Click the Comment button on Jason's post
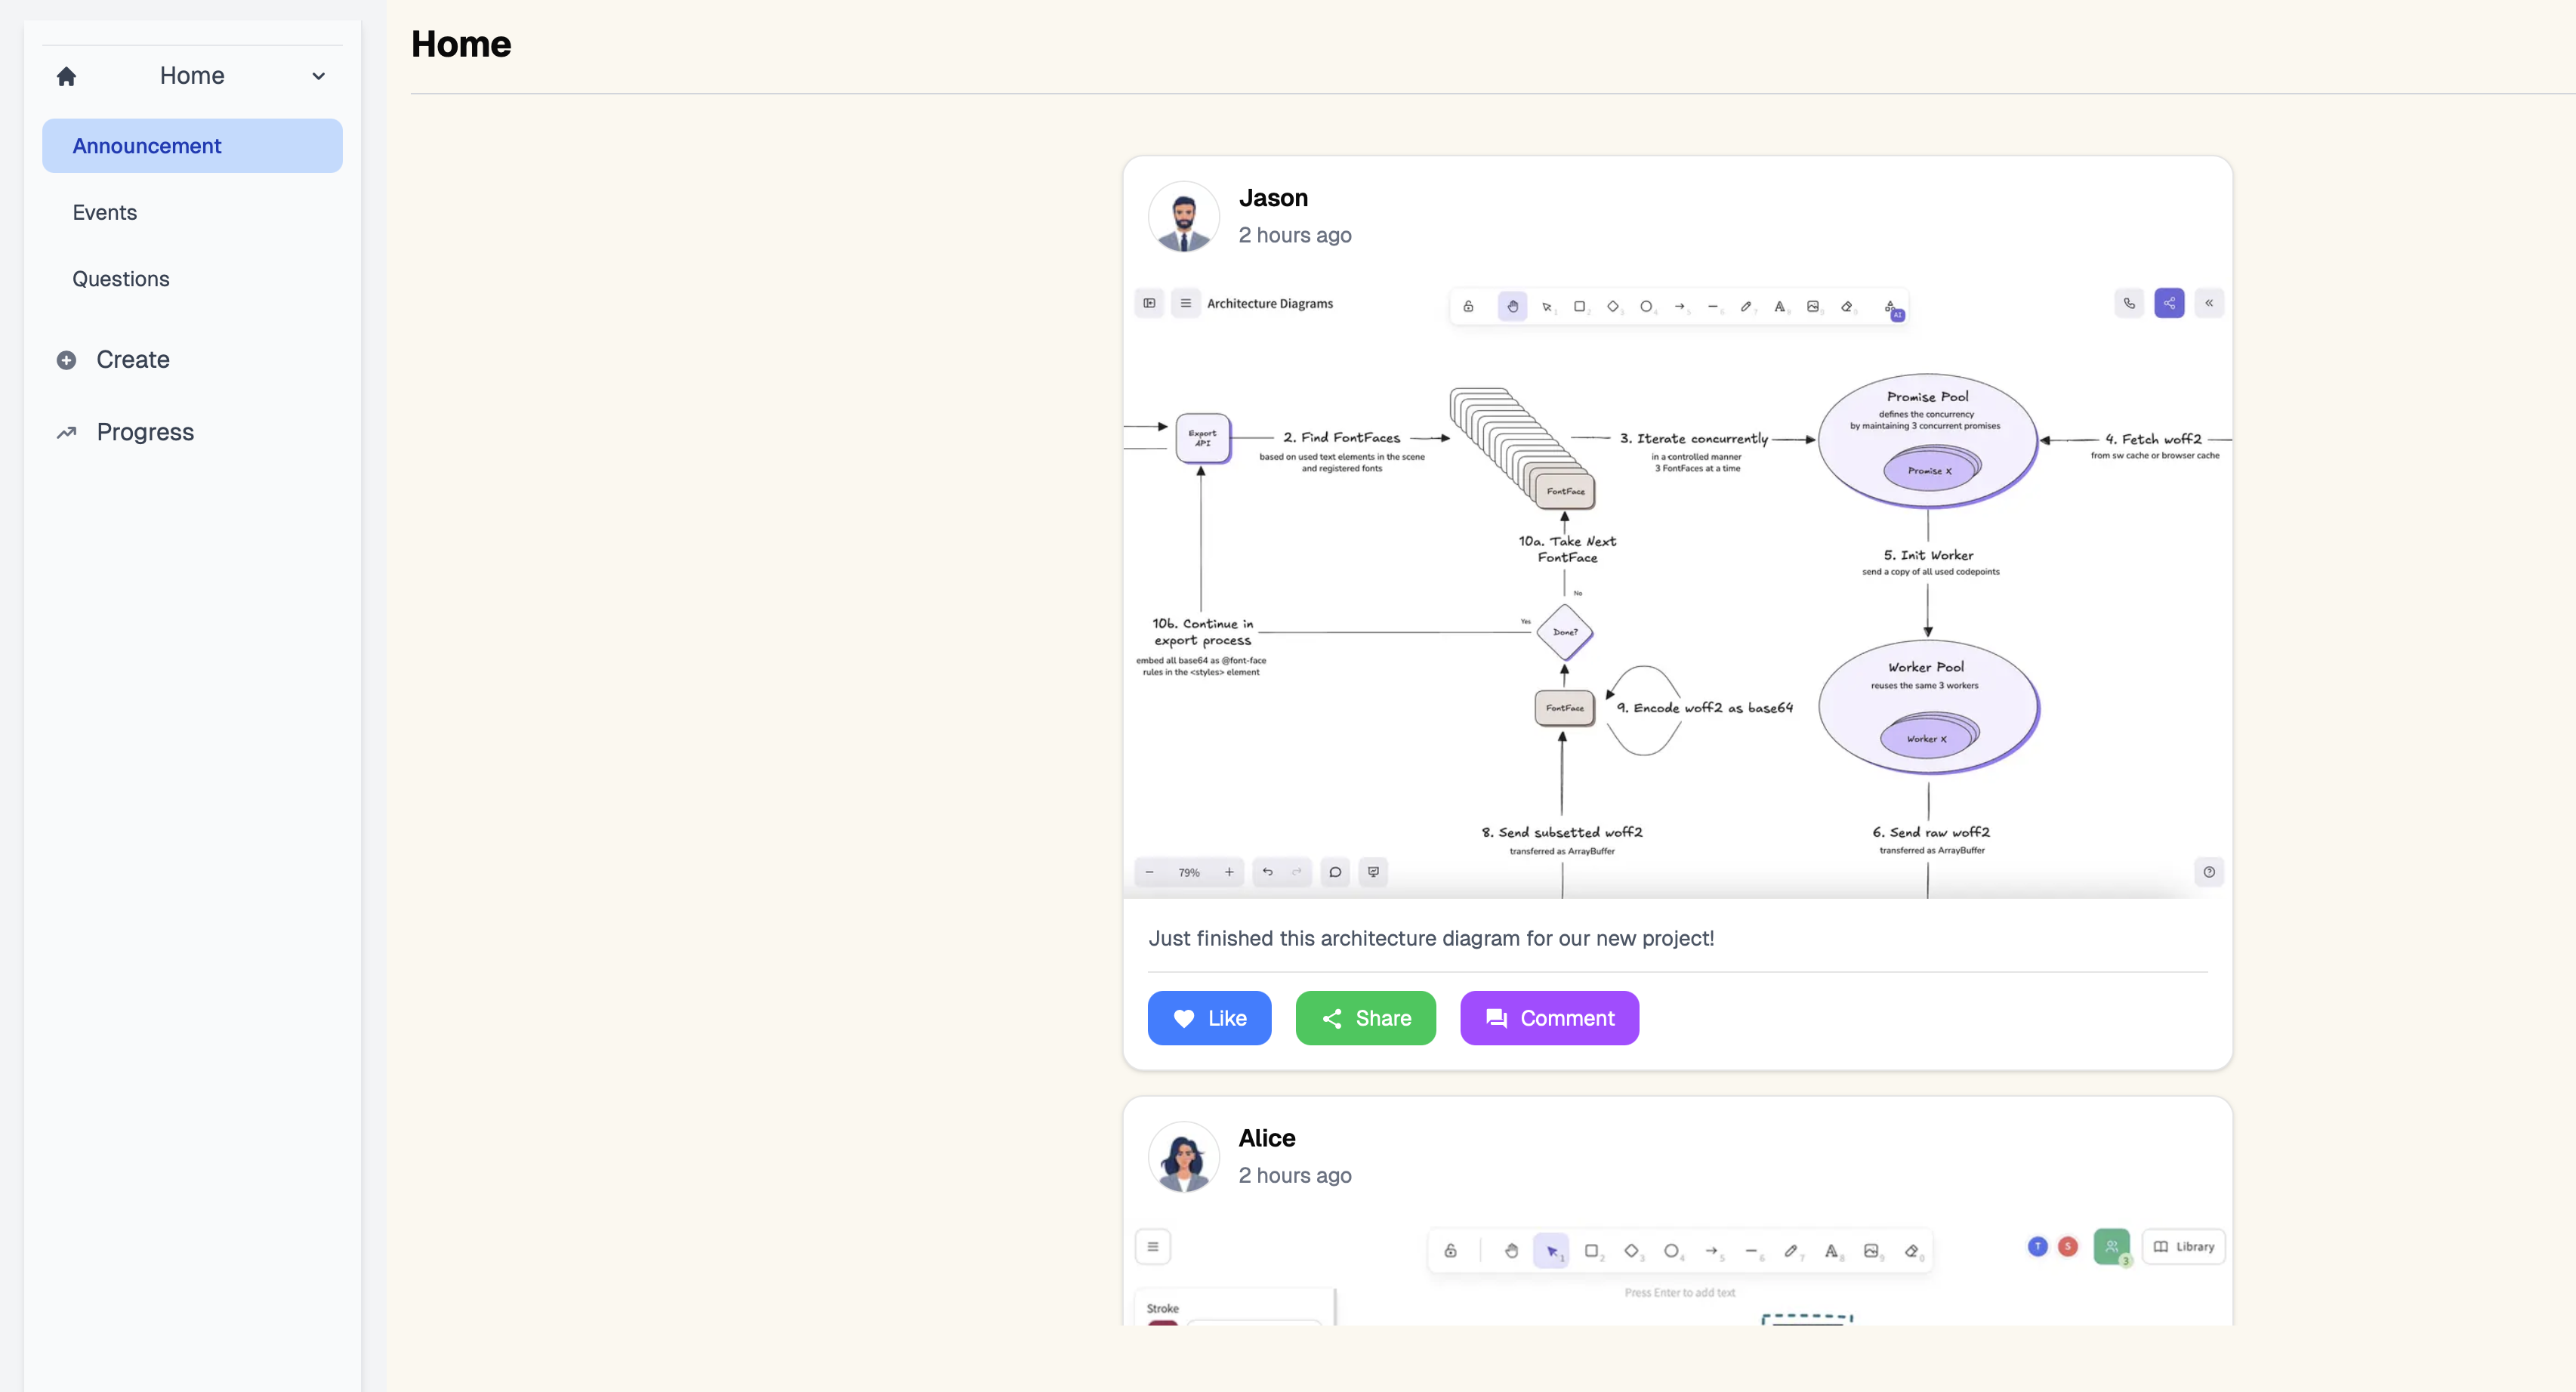The image size is (2576, 1392). (1549, 1018)
